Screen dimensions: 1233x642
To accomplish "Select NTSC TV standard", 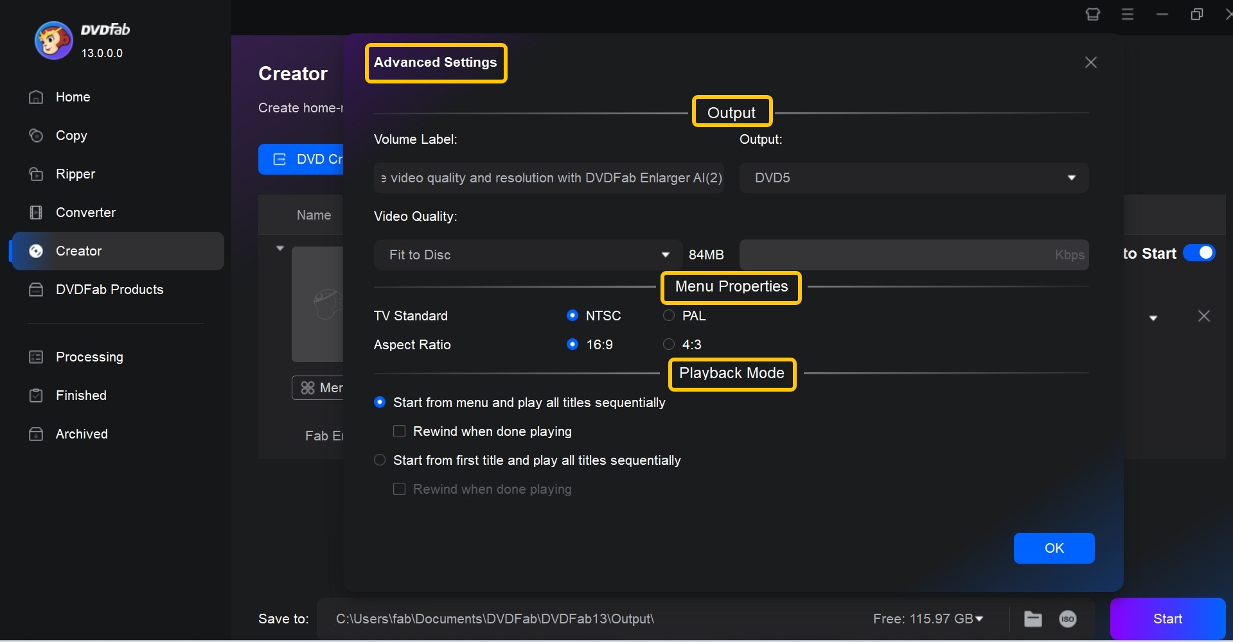I will click(572, 315).
